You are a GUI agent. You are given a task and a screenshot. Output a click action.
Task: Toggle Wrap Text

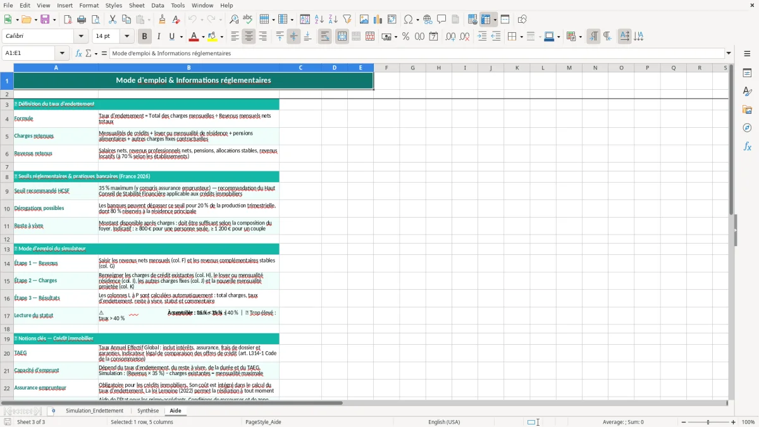pyautogui.click(x=324, y=37)
